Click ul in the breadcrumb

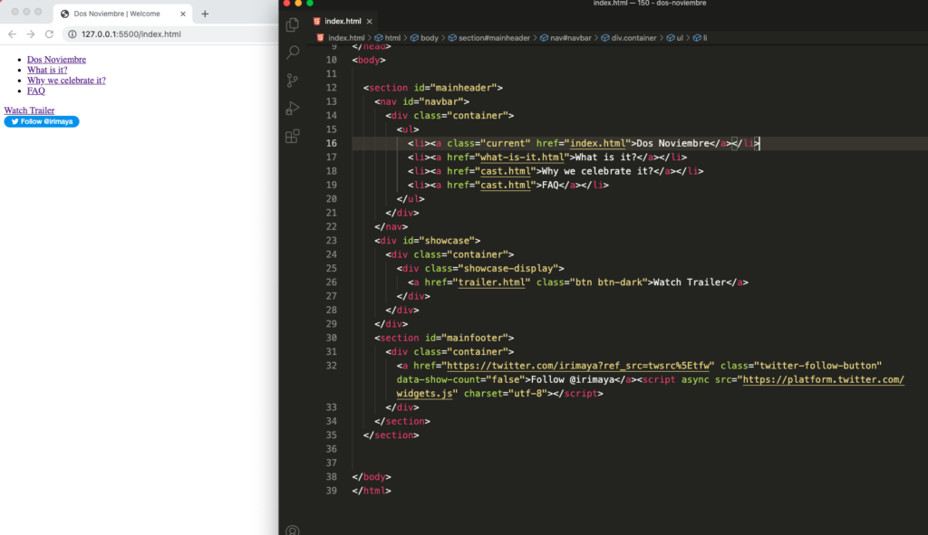[680, 38]
